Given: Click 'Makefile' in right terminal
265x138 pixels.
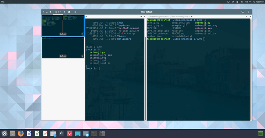Looking at the screenshot, I should 177,31.
